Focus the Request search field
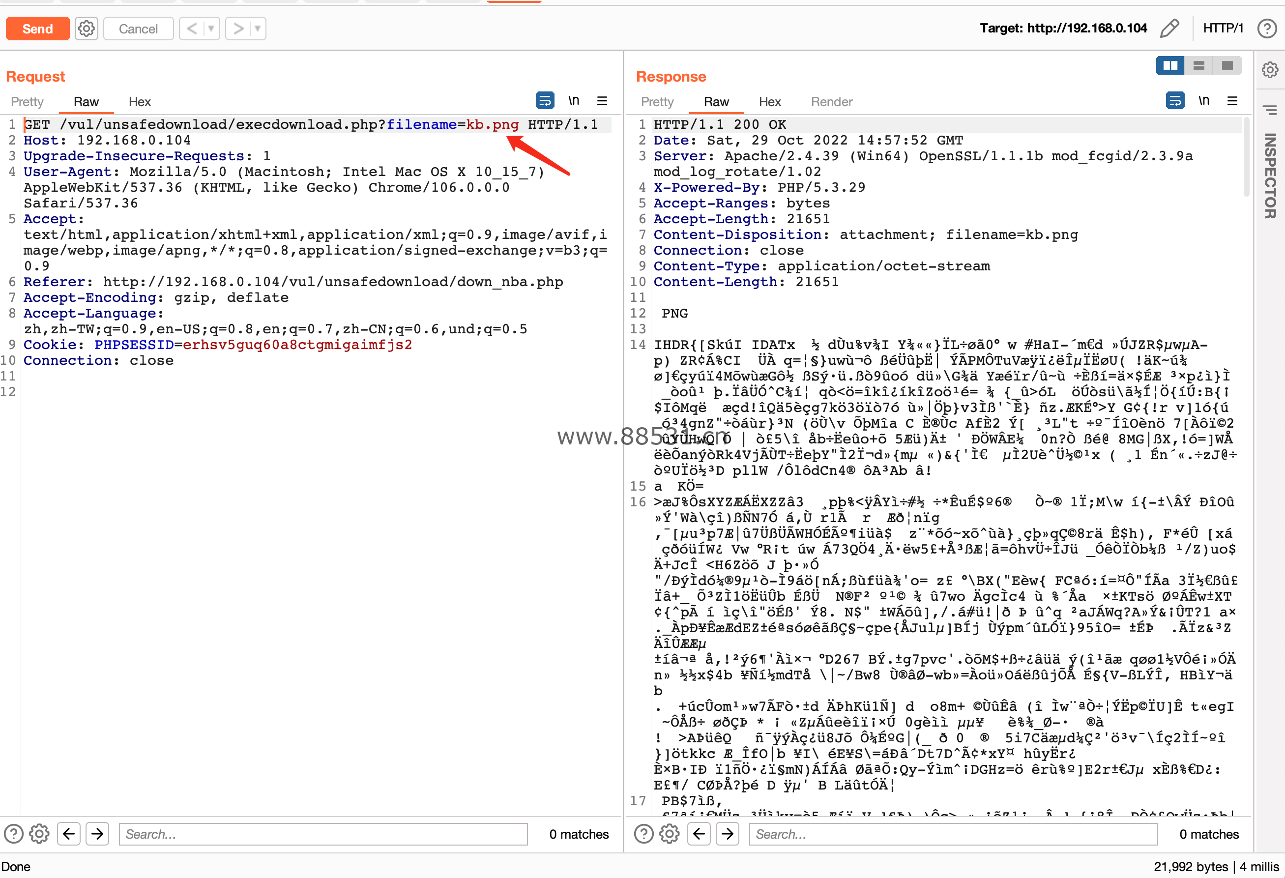The width and height of the screenshot is (1285, 878). 323,834
